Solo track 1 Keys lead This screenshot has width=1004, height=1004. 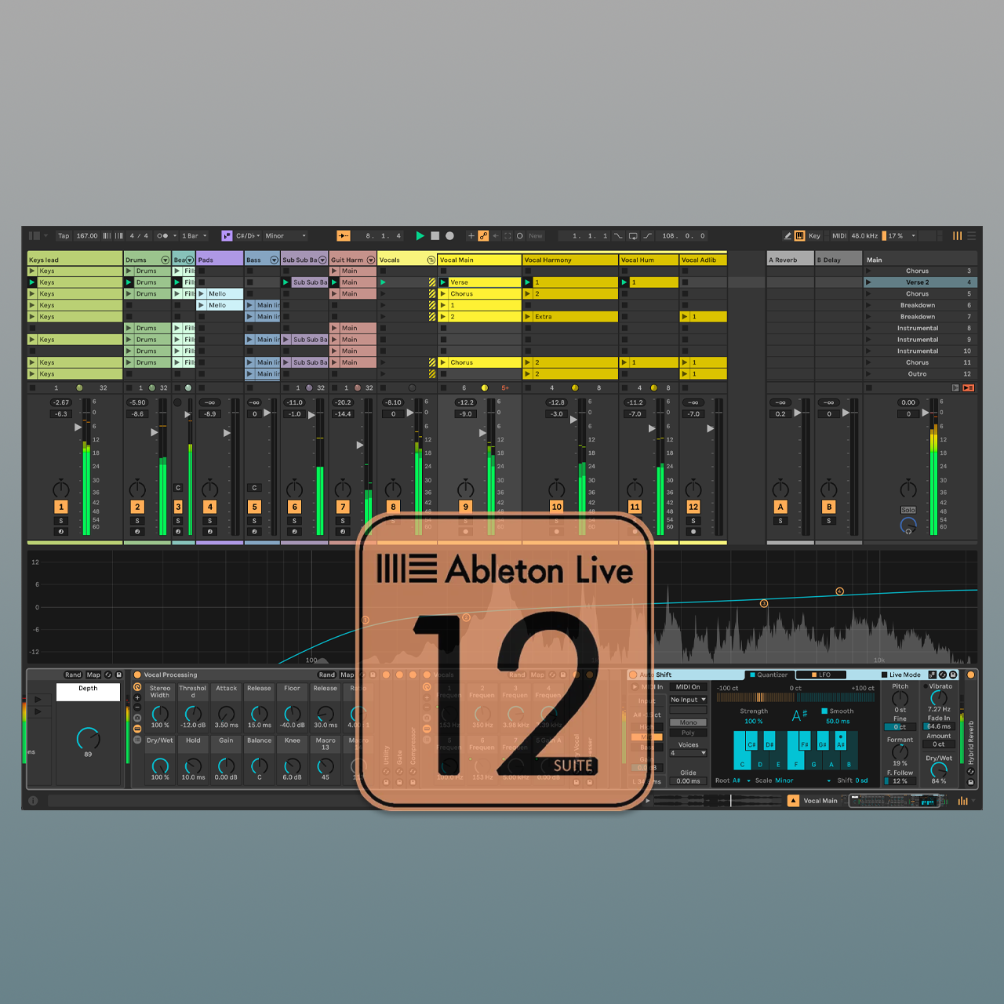click(x=61, y=521)
